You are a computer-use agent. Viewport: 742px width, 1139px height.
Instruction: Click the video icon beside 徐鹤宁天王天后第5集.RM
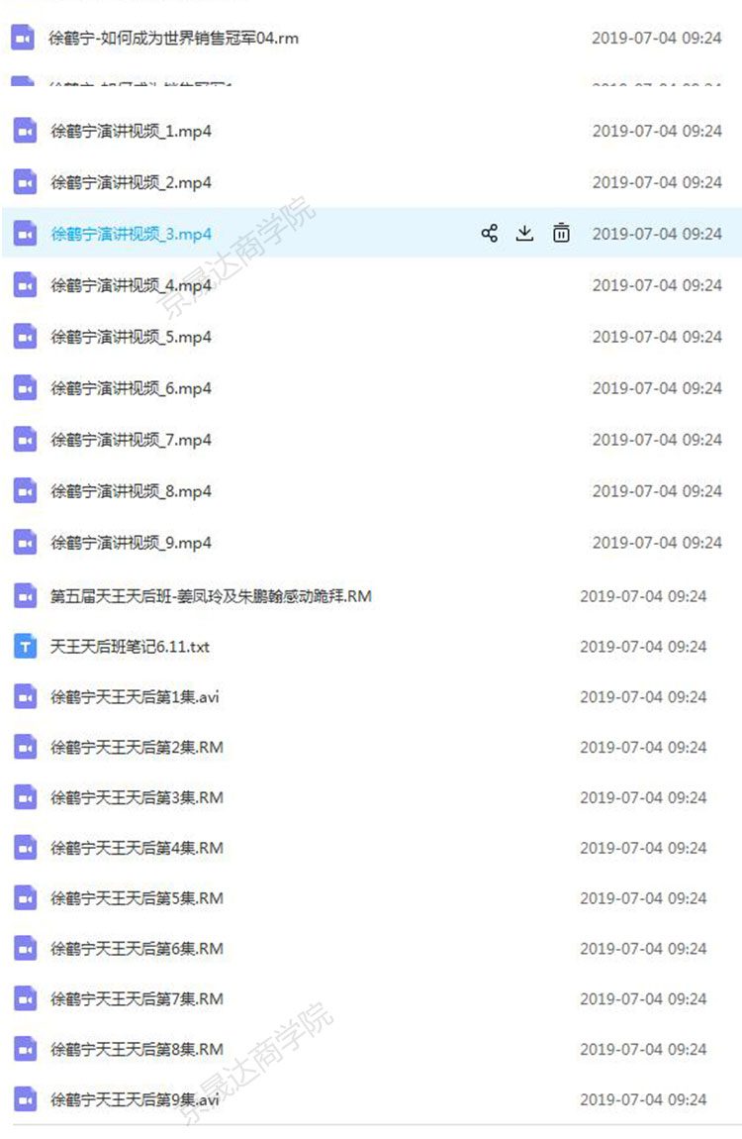[x=25, y=898]
